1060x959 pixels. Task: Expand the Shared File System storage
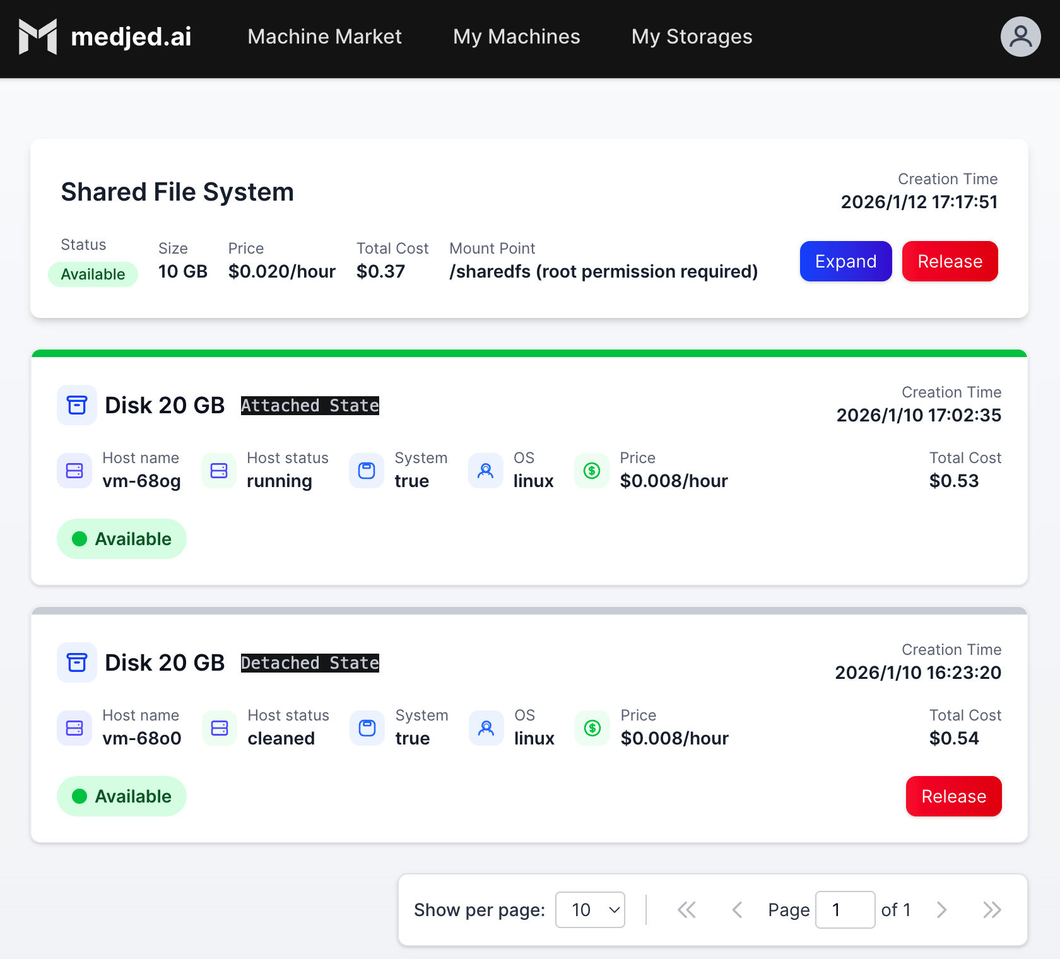[845, 261]
